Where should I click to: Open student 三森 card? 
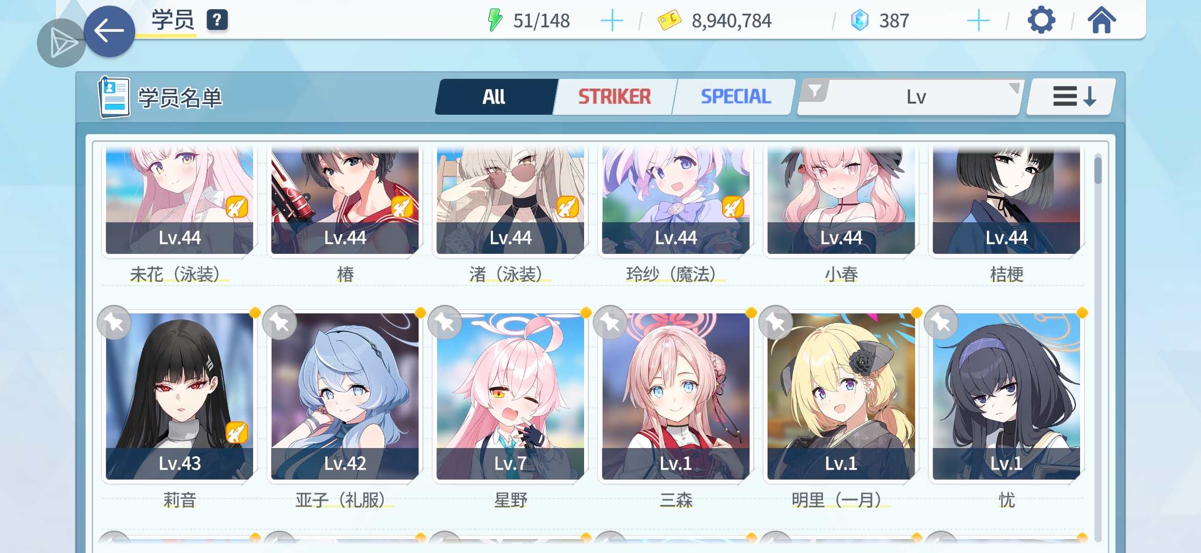[676, 396]
